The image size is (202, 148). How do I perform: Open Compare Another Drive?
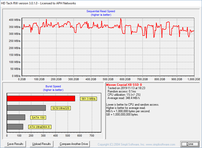[74, 144]
